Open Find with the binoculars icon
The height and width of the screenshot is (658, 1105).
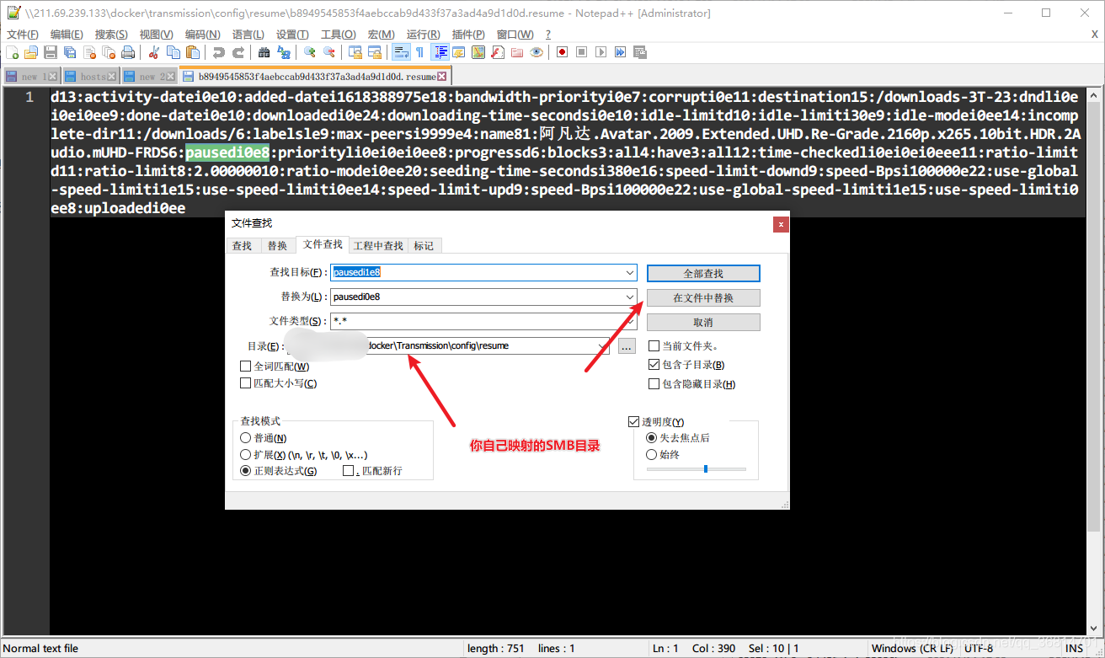pyautogui.click(x=264, y=52)
